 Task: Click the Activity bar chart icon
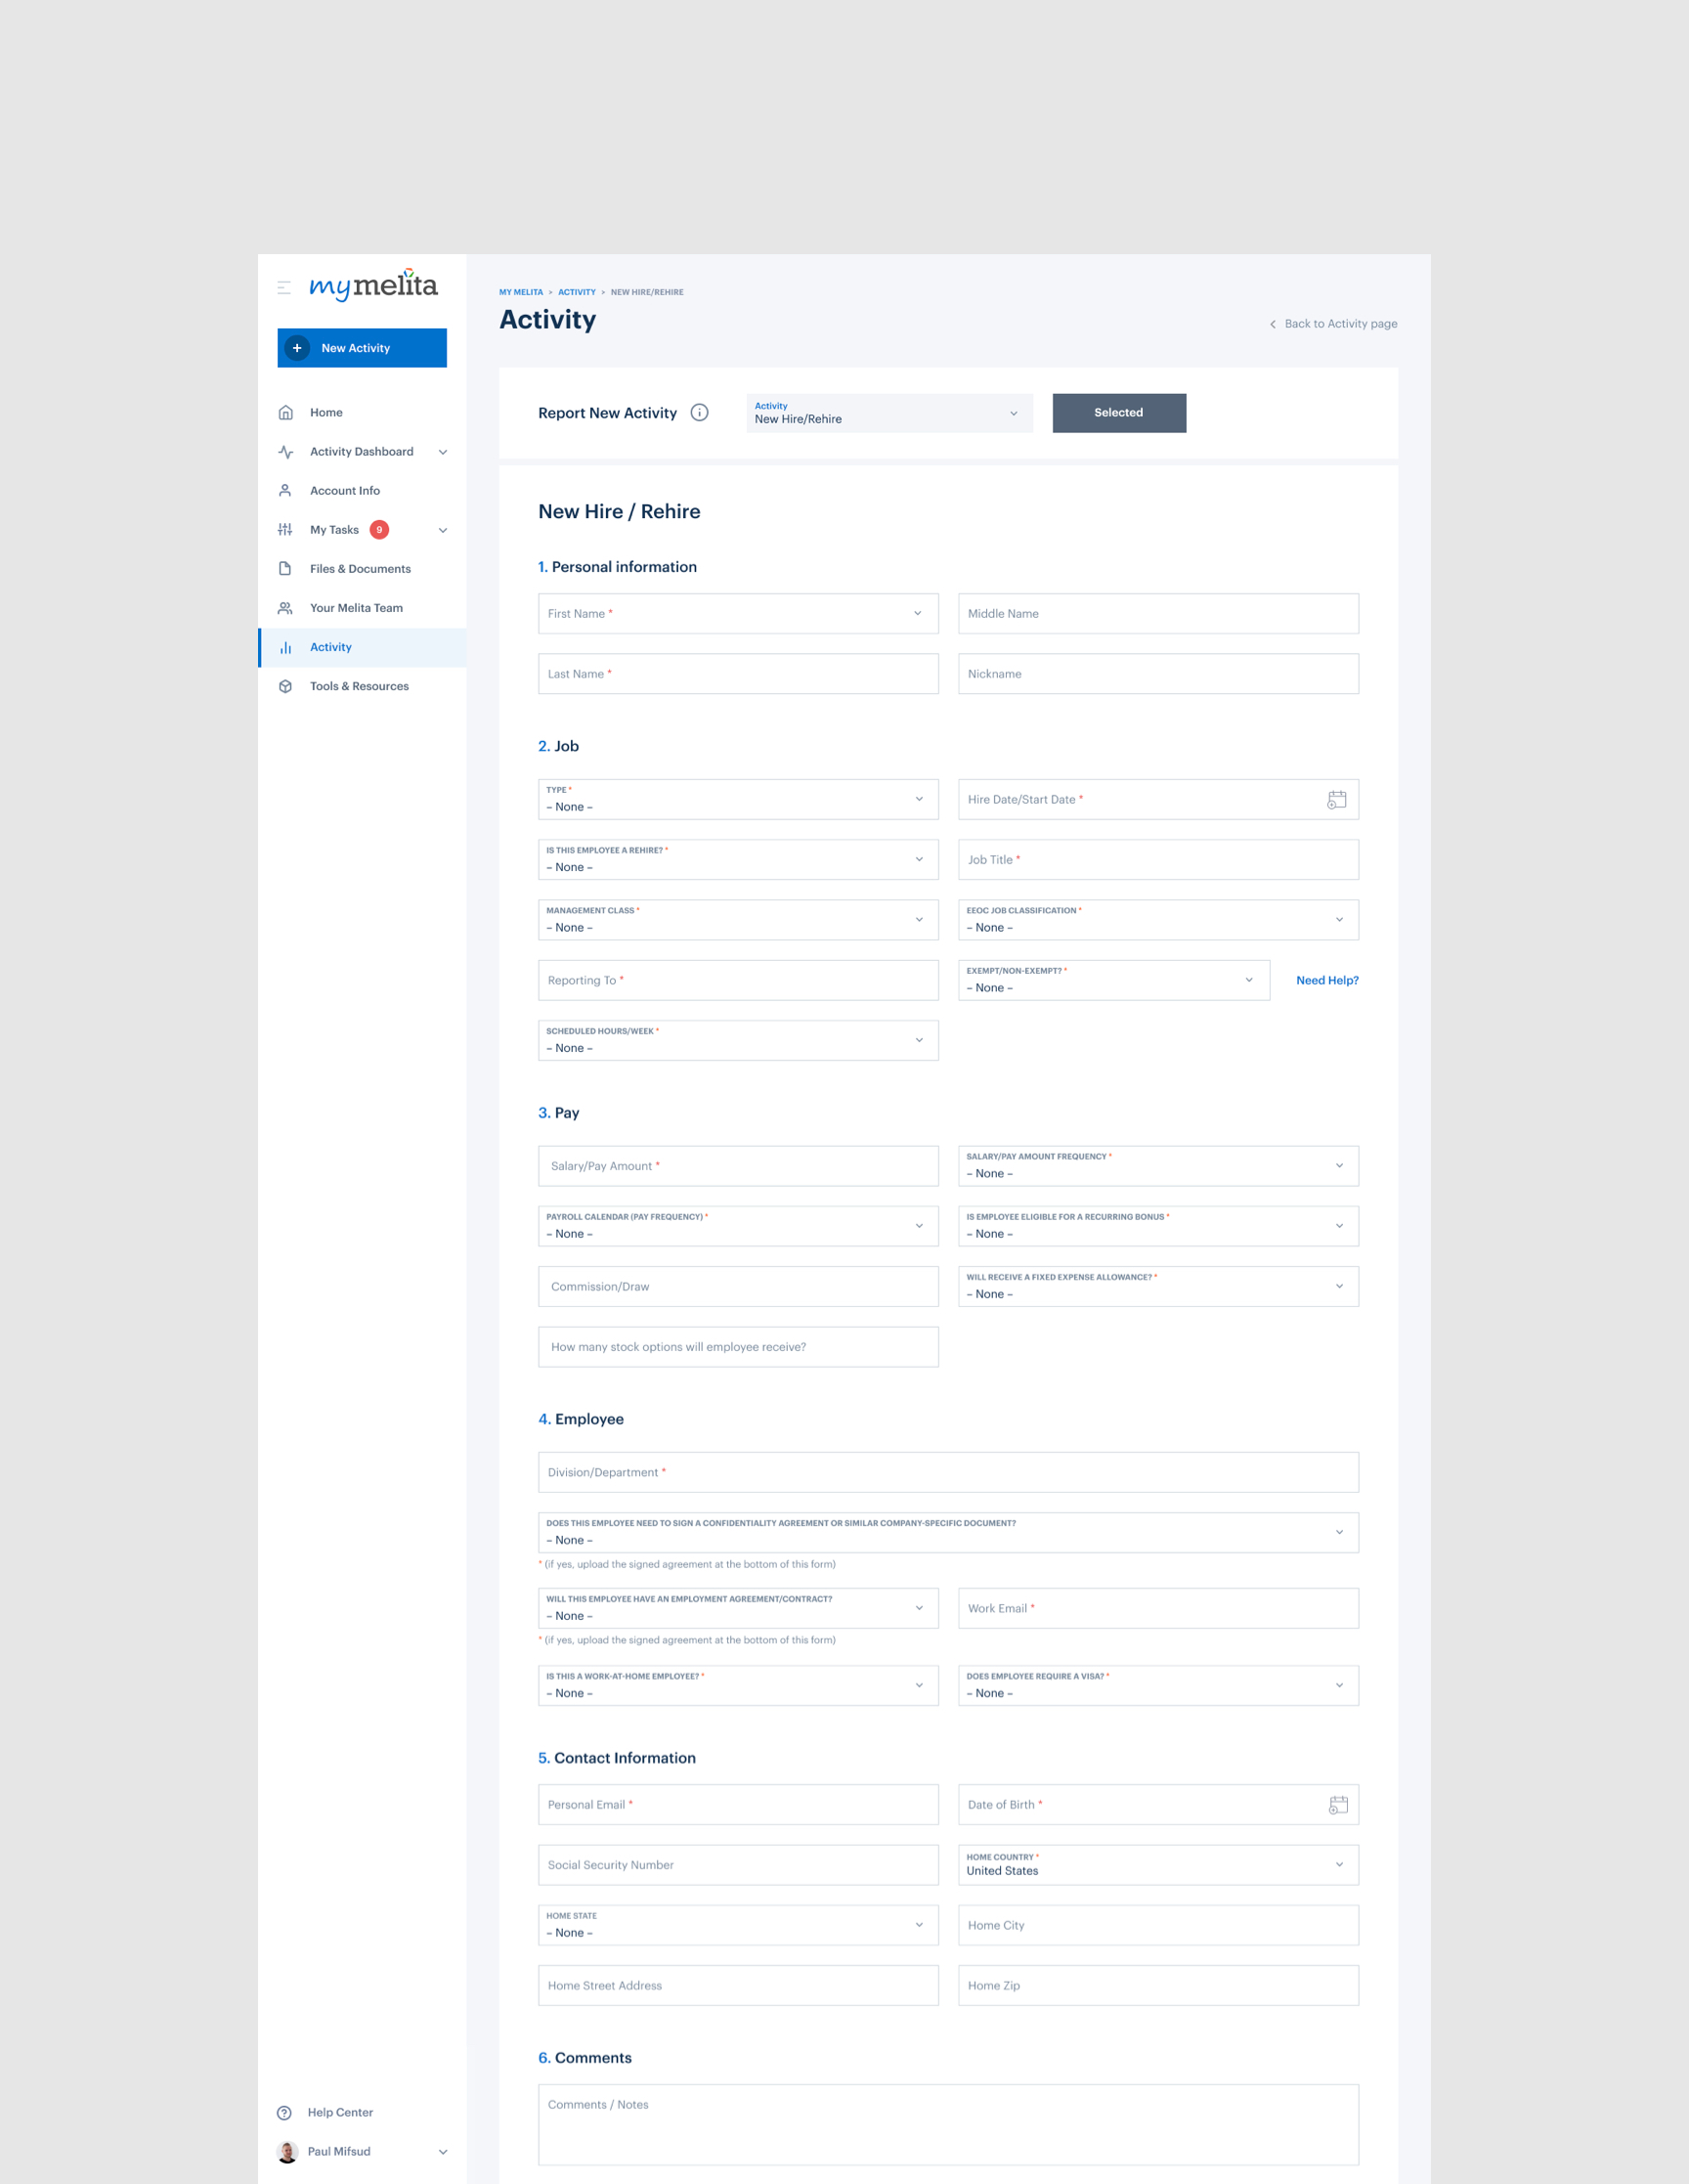tap(285, 647)
